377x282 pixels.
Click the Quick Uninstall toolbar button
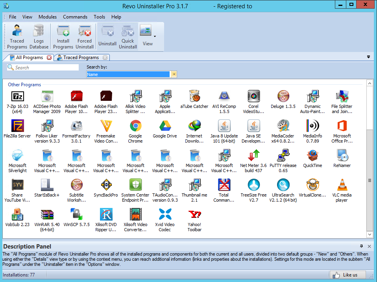128,37
